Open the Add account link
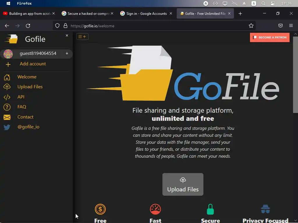Viewport: 298px width, 223px height. pyautogui.click(x=33, y=64)
